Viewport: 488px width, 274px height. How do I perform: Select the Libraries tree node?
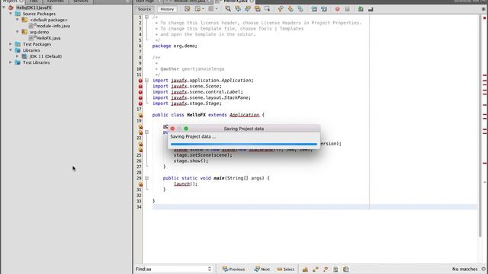(27, 50)
